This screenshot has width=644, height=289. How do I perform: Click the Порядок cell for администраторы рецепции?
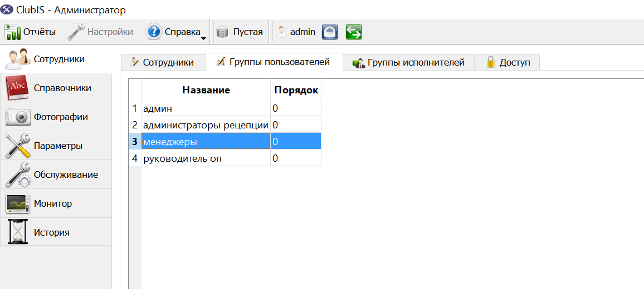click(296, 125)
